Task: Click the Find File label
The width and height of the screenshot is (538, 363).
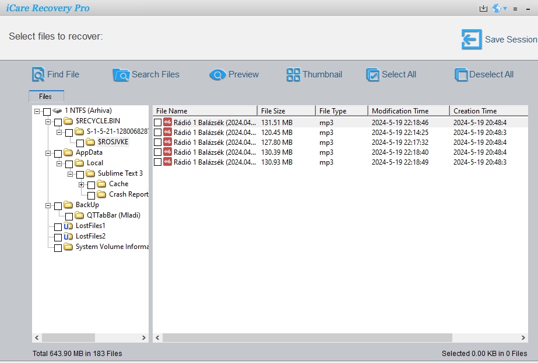Action: pyautogui.click(x=63, y=74)
